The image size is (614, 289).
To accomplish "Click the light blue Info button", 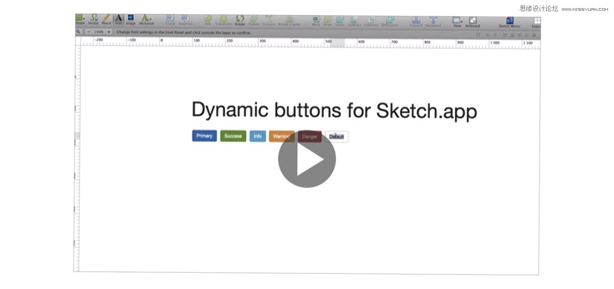I will coord(257,136).
